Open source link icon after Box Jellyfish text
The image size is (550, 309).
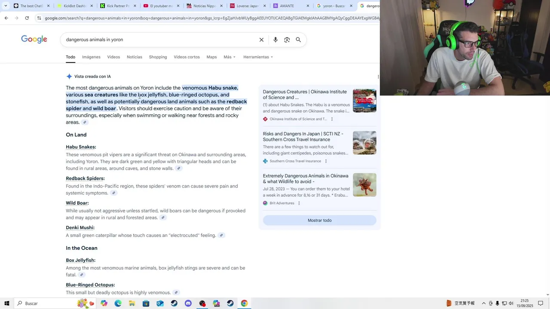pyautogui.click(x=82, y=275)
